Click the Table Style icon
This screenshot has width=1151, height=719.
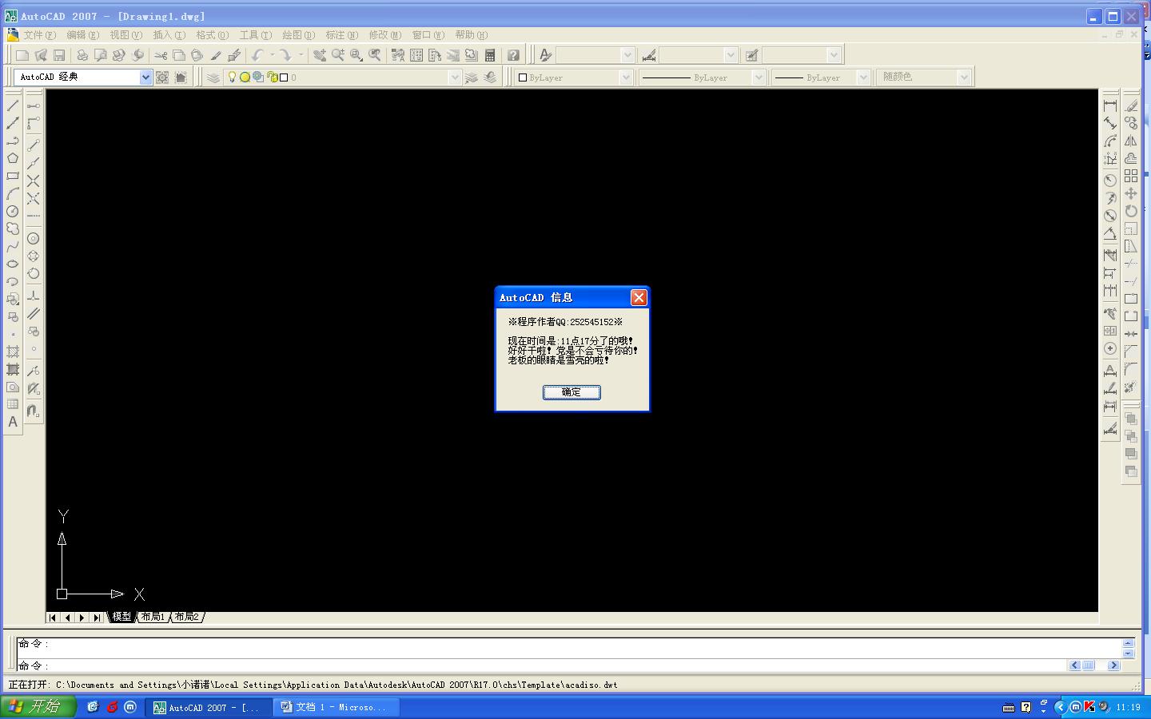(752, 55)
